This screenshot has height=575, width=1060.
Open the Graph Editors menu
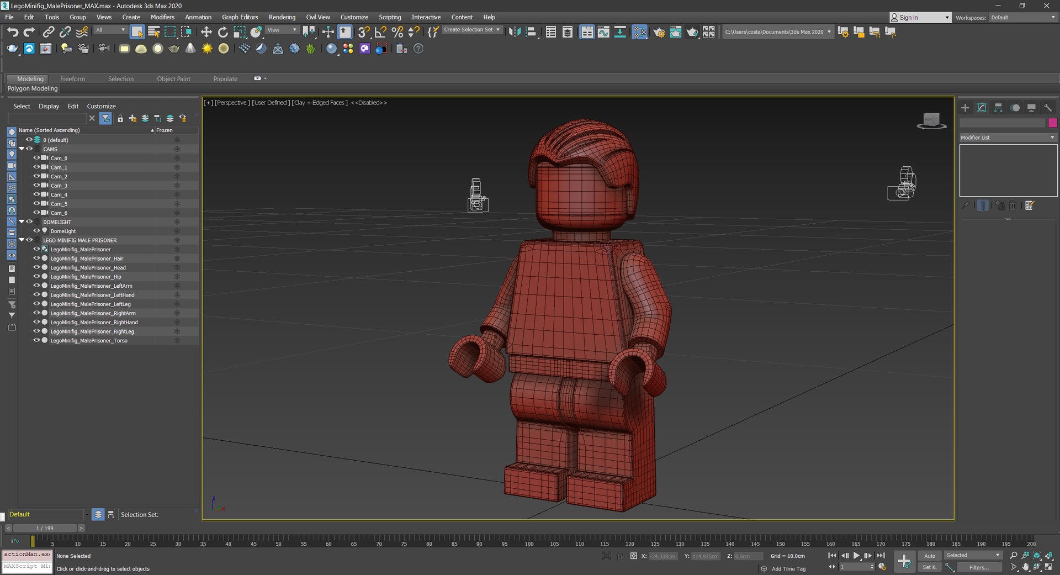point(240,17)
